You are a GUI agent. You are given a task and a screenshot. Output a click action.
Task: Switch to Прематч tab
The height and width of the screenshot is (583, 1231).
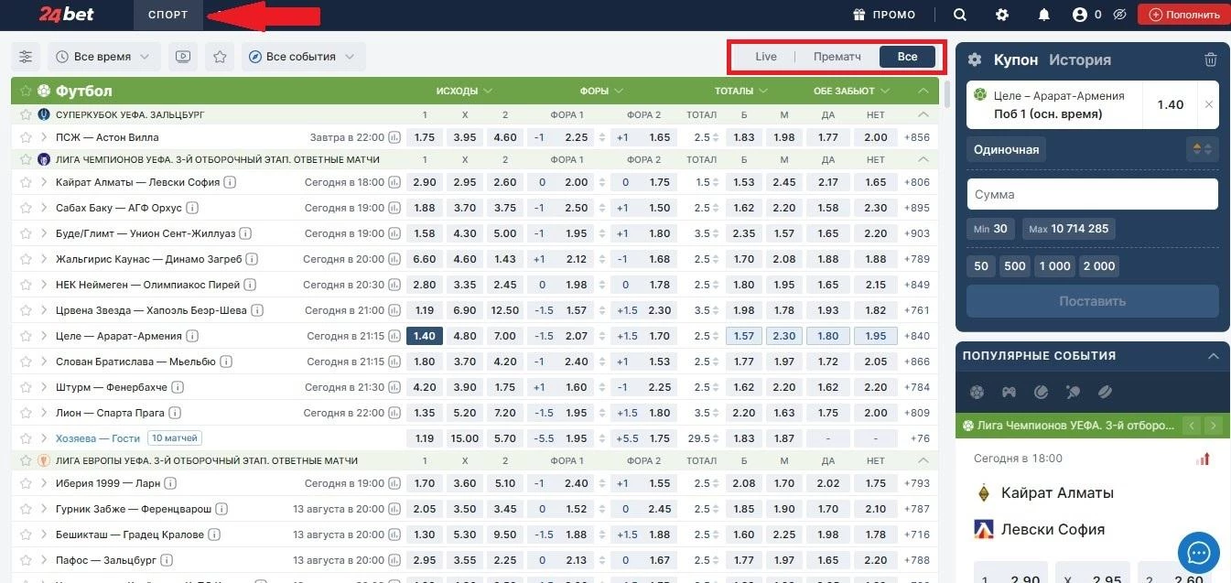pos(837,57)
